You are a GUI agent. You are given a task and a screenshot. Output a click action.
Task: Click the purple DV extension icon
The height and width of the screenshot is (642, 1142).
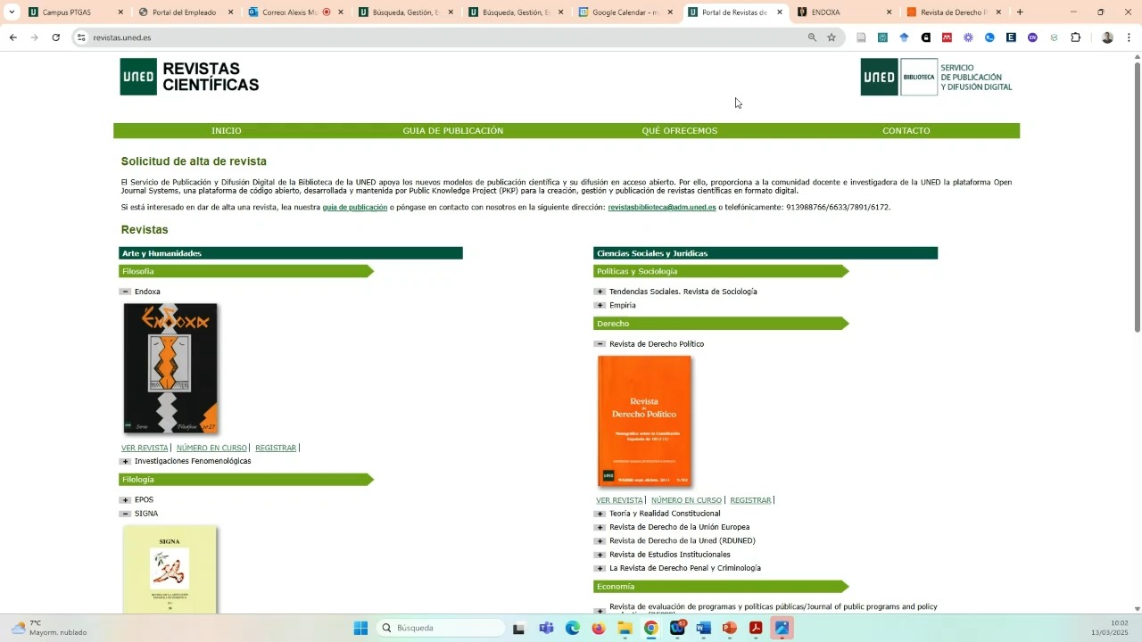[1032, 37]
